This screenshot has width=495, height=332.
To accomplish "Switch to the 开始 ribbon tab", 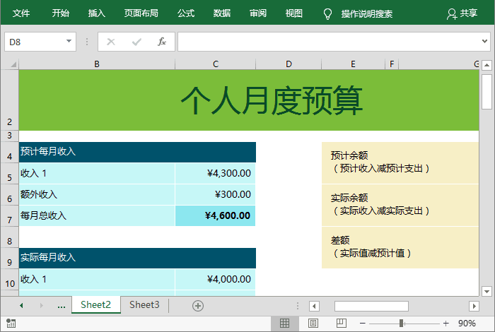I will 60,13.
